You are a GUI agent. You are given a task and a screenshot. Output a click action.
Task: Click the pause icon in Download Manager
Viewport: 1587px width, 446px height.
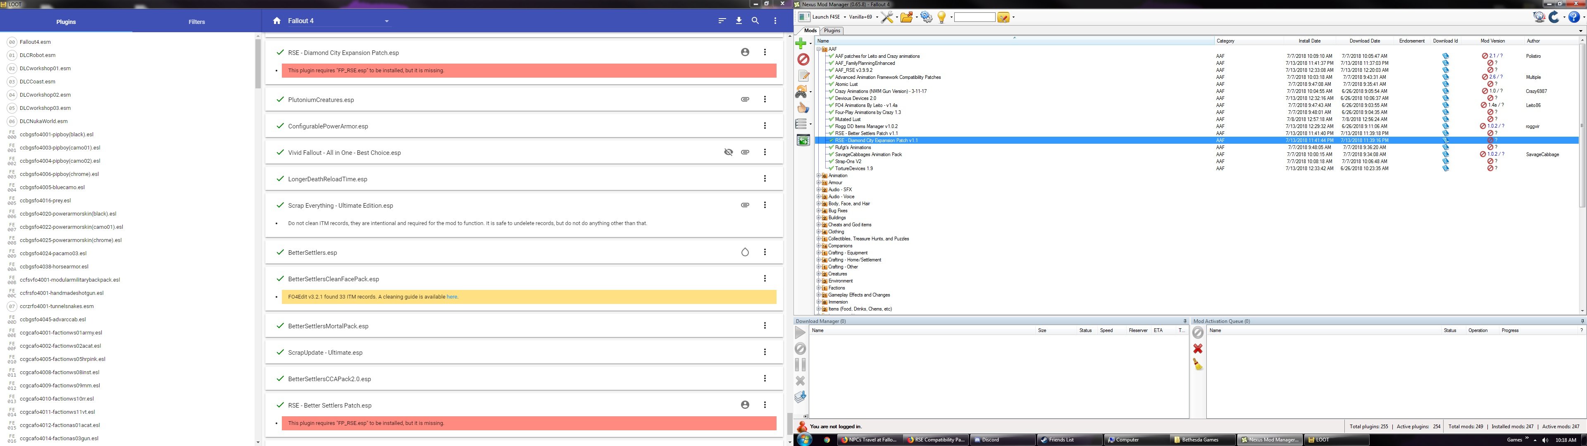[x=800, y=365]
